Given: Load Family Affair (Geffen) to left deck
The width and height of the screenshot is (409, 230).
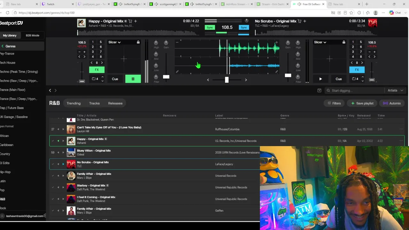Looking at the screenshot, I should [58, 211].
